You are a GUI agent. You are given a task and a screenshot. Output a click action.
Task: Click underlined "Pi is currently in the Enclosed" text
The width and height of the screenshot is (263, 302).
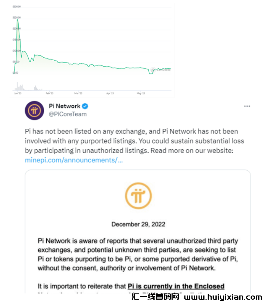pos(176,286)
